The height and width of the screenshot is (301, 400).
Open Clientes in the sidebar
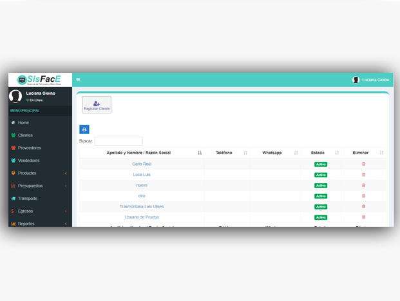(x=25, y=135)
